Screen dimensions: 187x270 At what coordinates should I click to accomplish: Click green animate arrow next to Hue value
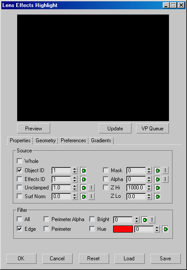[x=165, y=229]
